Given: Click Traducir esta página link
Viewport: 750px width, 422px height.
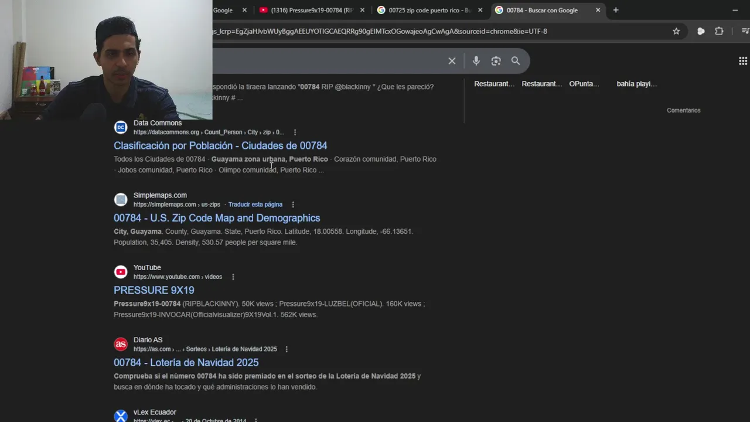Looking at the screenshot, I should click(x=255, y=205).
